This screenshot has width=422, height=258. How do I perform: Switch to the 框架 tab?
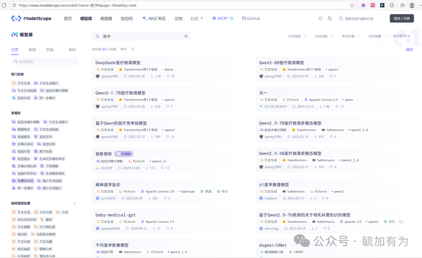(32, 50)
